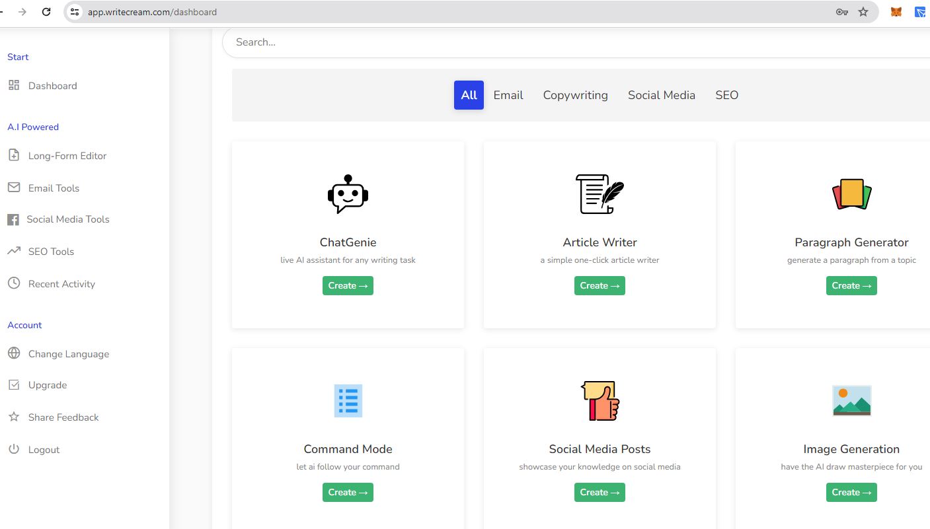Click the Image Generation landscape icon

click(851, 401)
